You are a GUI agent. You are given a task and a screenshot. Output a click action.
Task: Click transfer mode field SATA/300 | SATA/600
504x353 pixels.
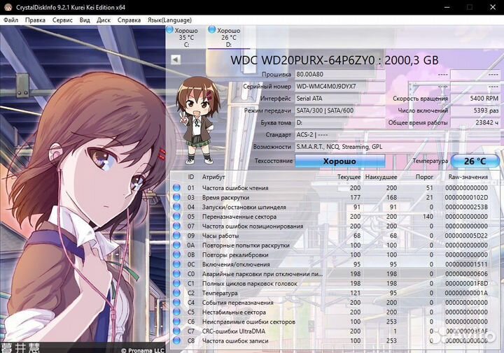[x=339, y=110]
